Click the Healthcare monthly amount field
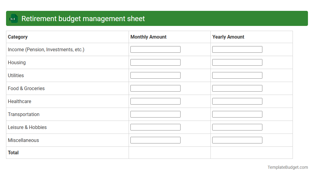Image resolution: width=314 pixels, height=176 pixels. tap(155, 101)
